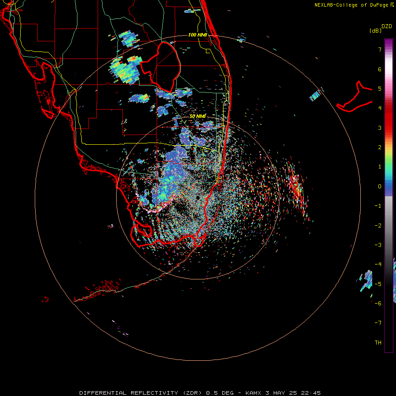Image resolution: width=396 pixels, height=396 pixels.
Task: Click the -1 value on color scale
Action: tap(378, 206)
